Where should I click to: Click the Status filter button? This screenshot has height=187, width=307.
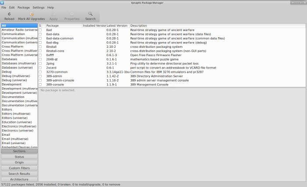coord(19,157)
